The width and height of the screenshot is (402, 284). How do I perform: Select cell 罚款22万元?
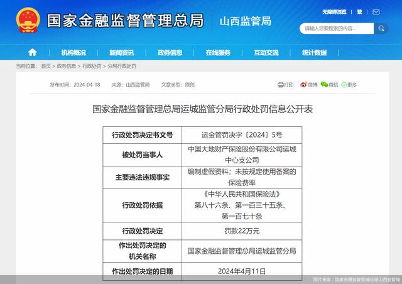coord(242,231)
